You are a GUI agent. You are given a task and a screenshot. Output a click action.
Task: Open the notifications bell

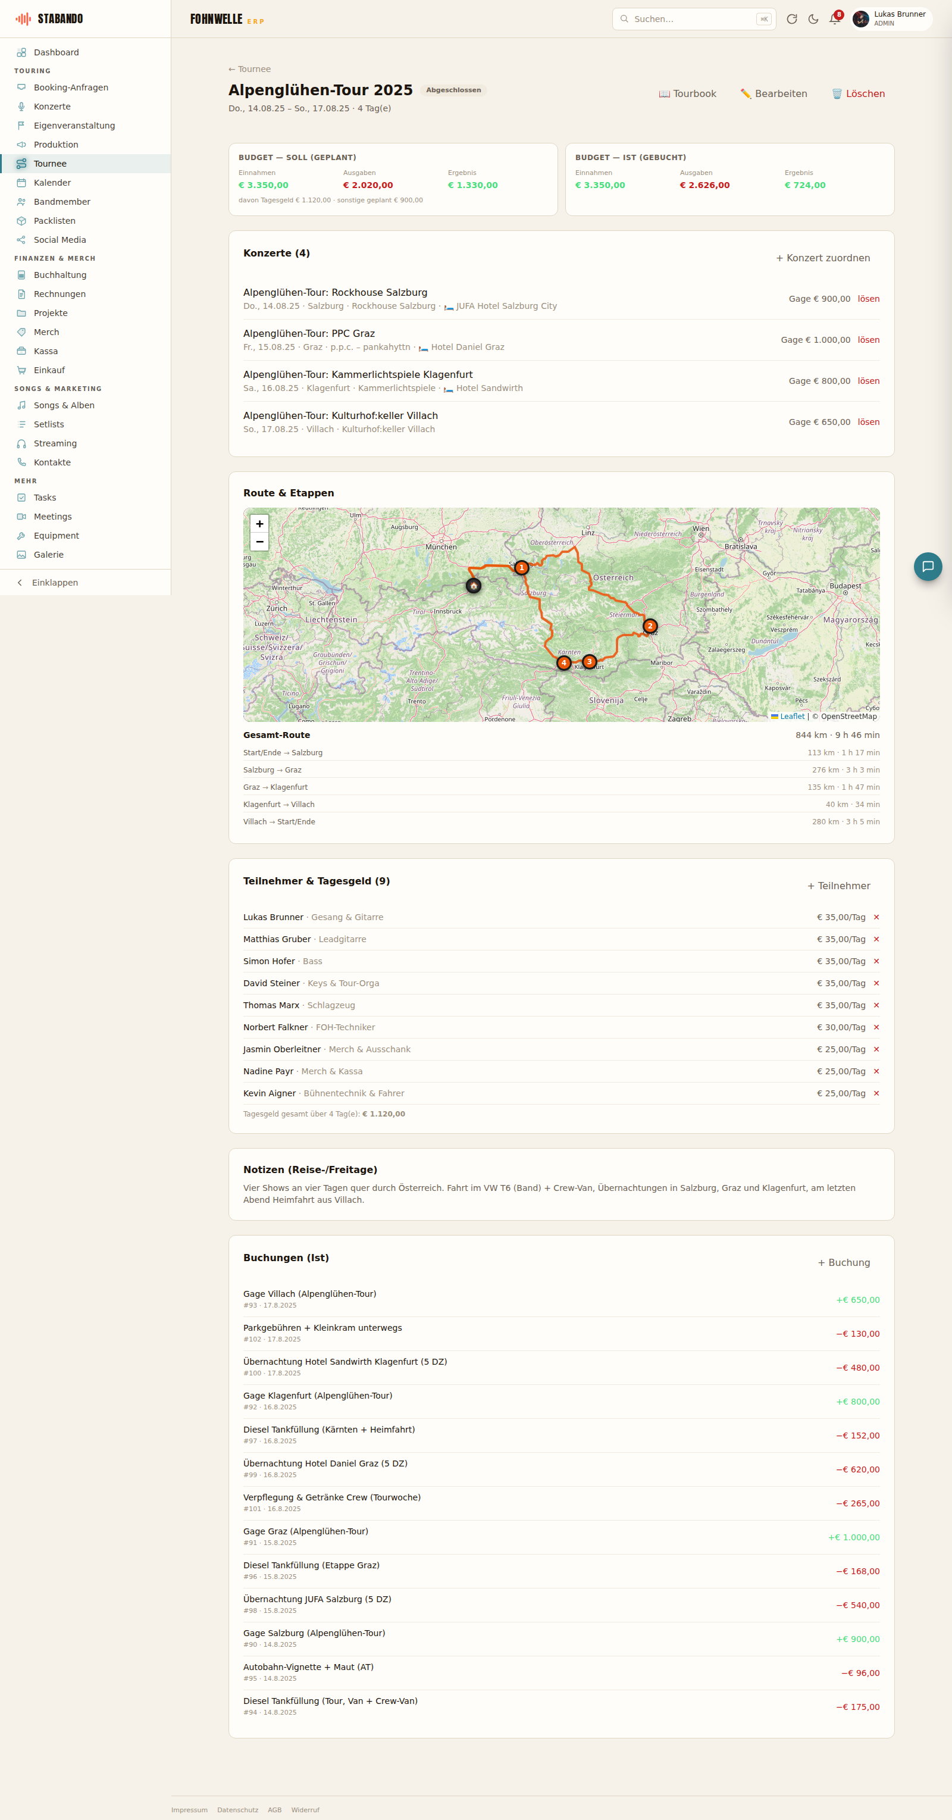[834, 19]
